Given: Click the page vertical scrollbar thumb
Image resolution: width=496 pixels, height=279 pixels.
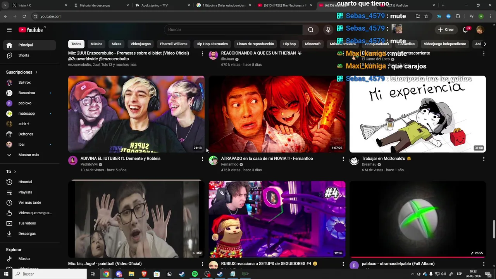Looking at the screenshot, I should pyautogui.click(x=494, y=229).
